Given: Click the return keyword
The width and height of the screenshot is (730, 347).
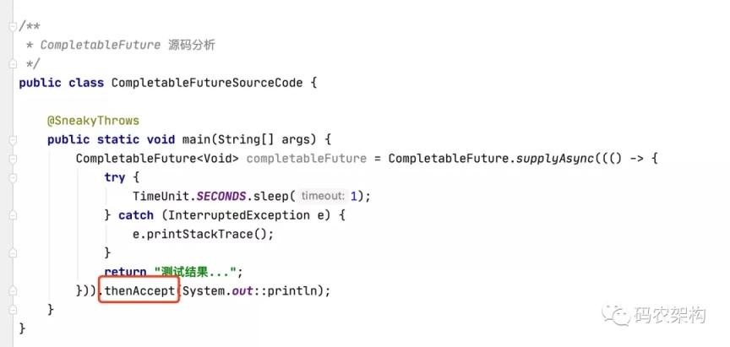Looking at the screenshot, I should (125, 271).
